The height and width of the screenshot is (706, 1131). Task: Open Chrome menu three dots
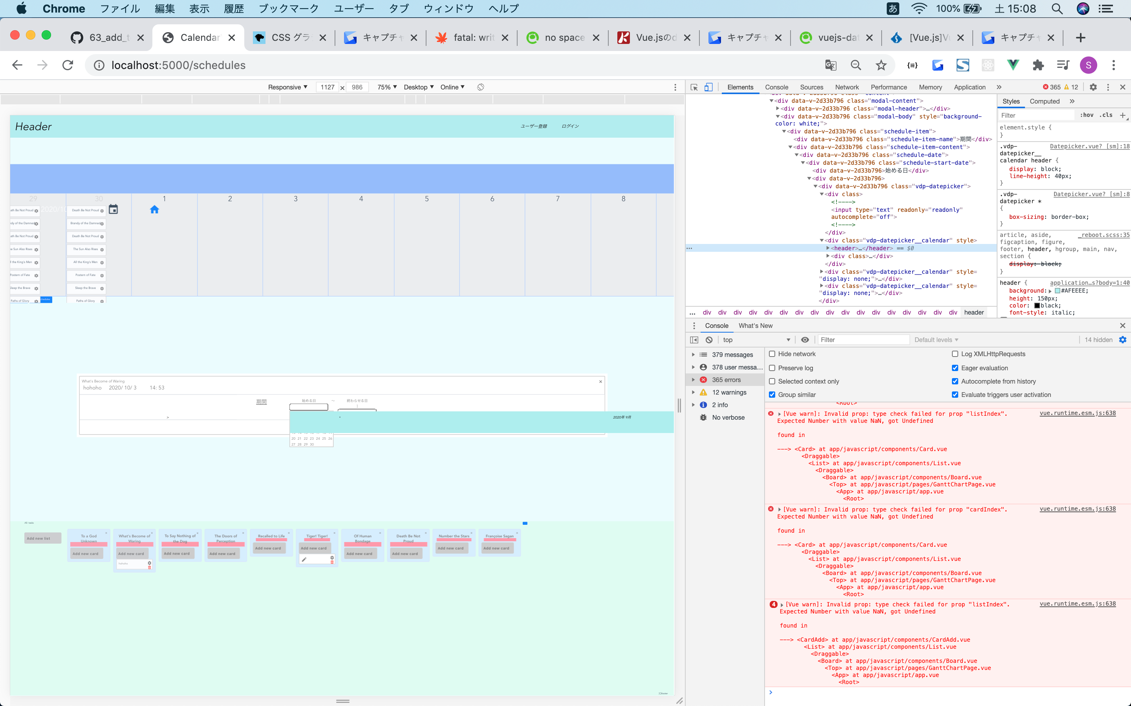[1114, 65]
